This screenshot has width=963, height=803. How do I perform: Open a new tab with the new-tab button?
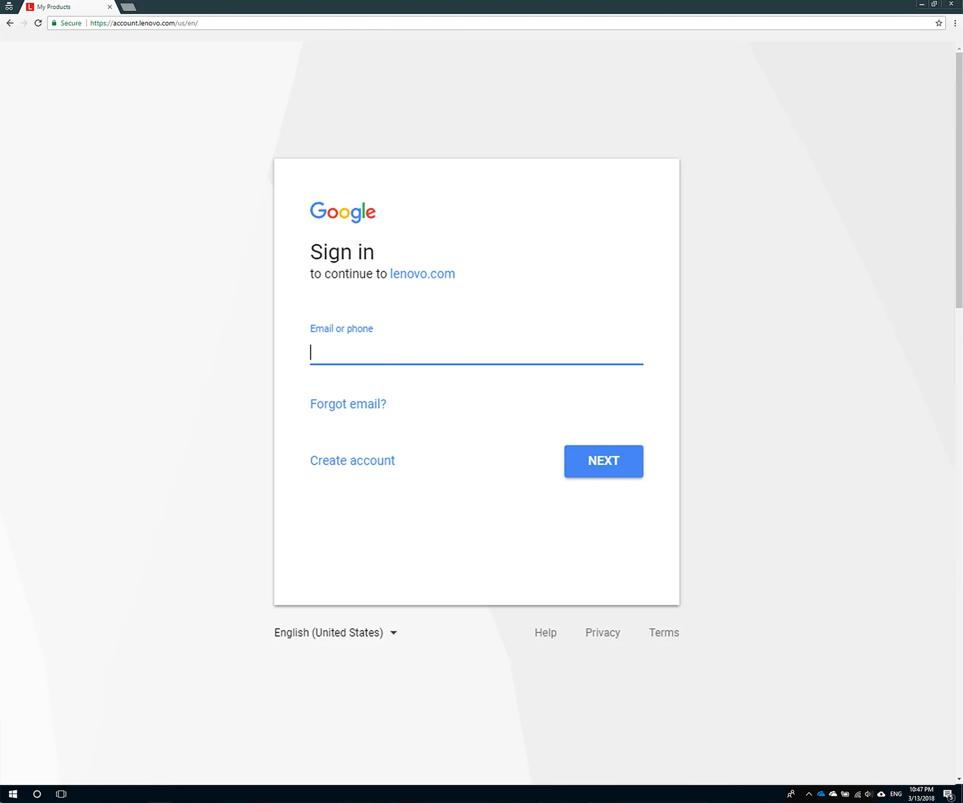[128, 7]
